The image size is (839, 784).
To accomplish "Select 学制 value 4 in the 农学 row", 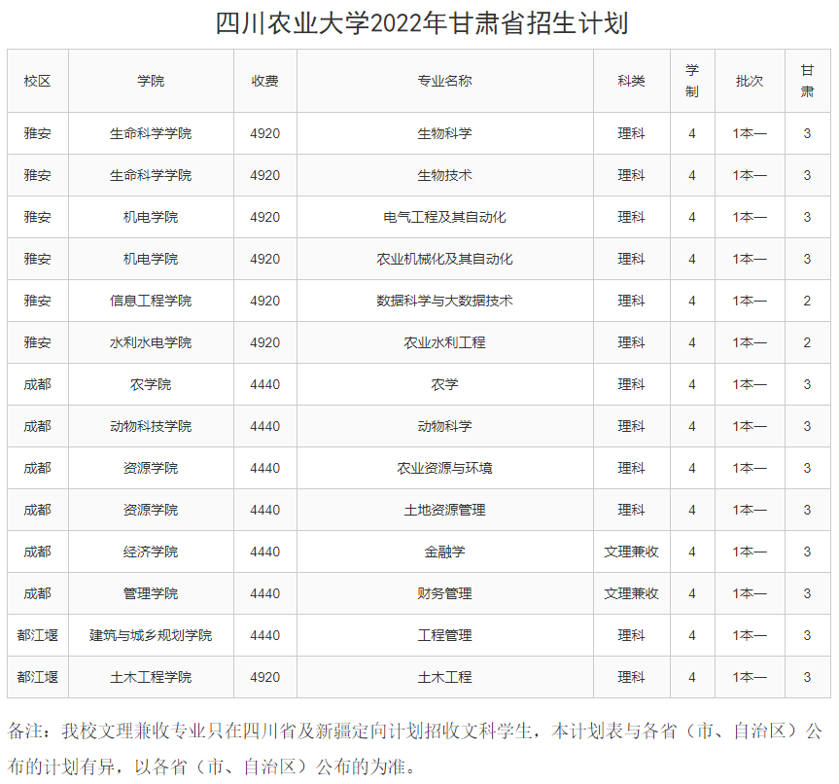I will tap(692, 384).
